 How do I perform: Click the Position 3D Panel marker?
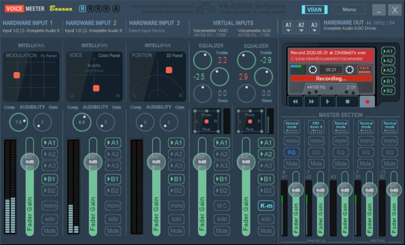pos(169,70)
